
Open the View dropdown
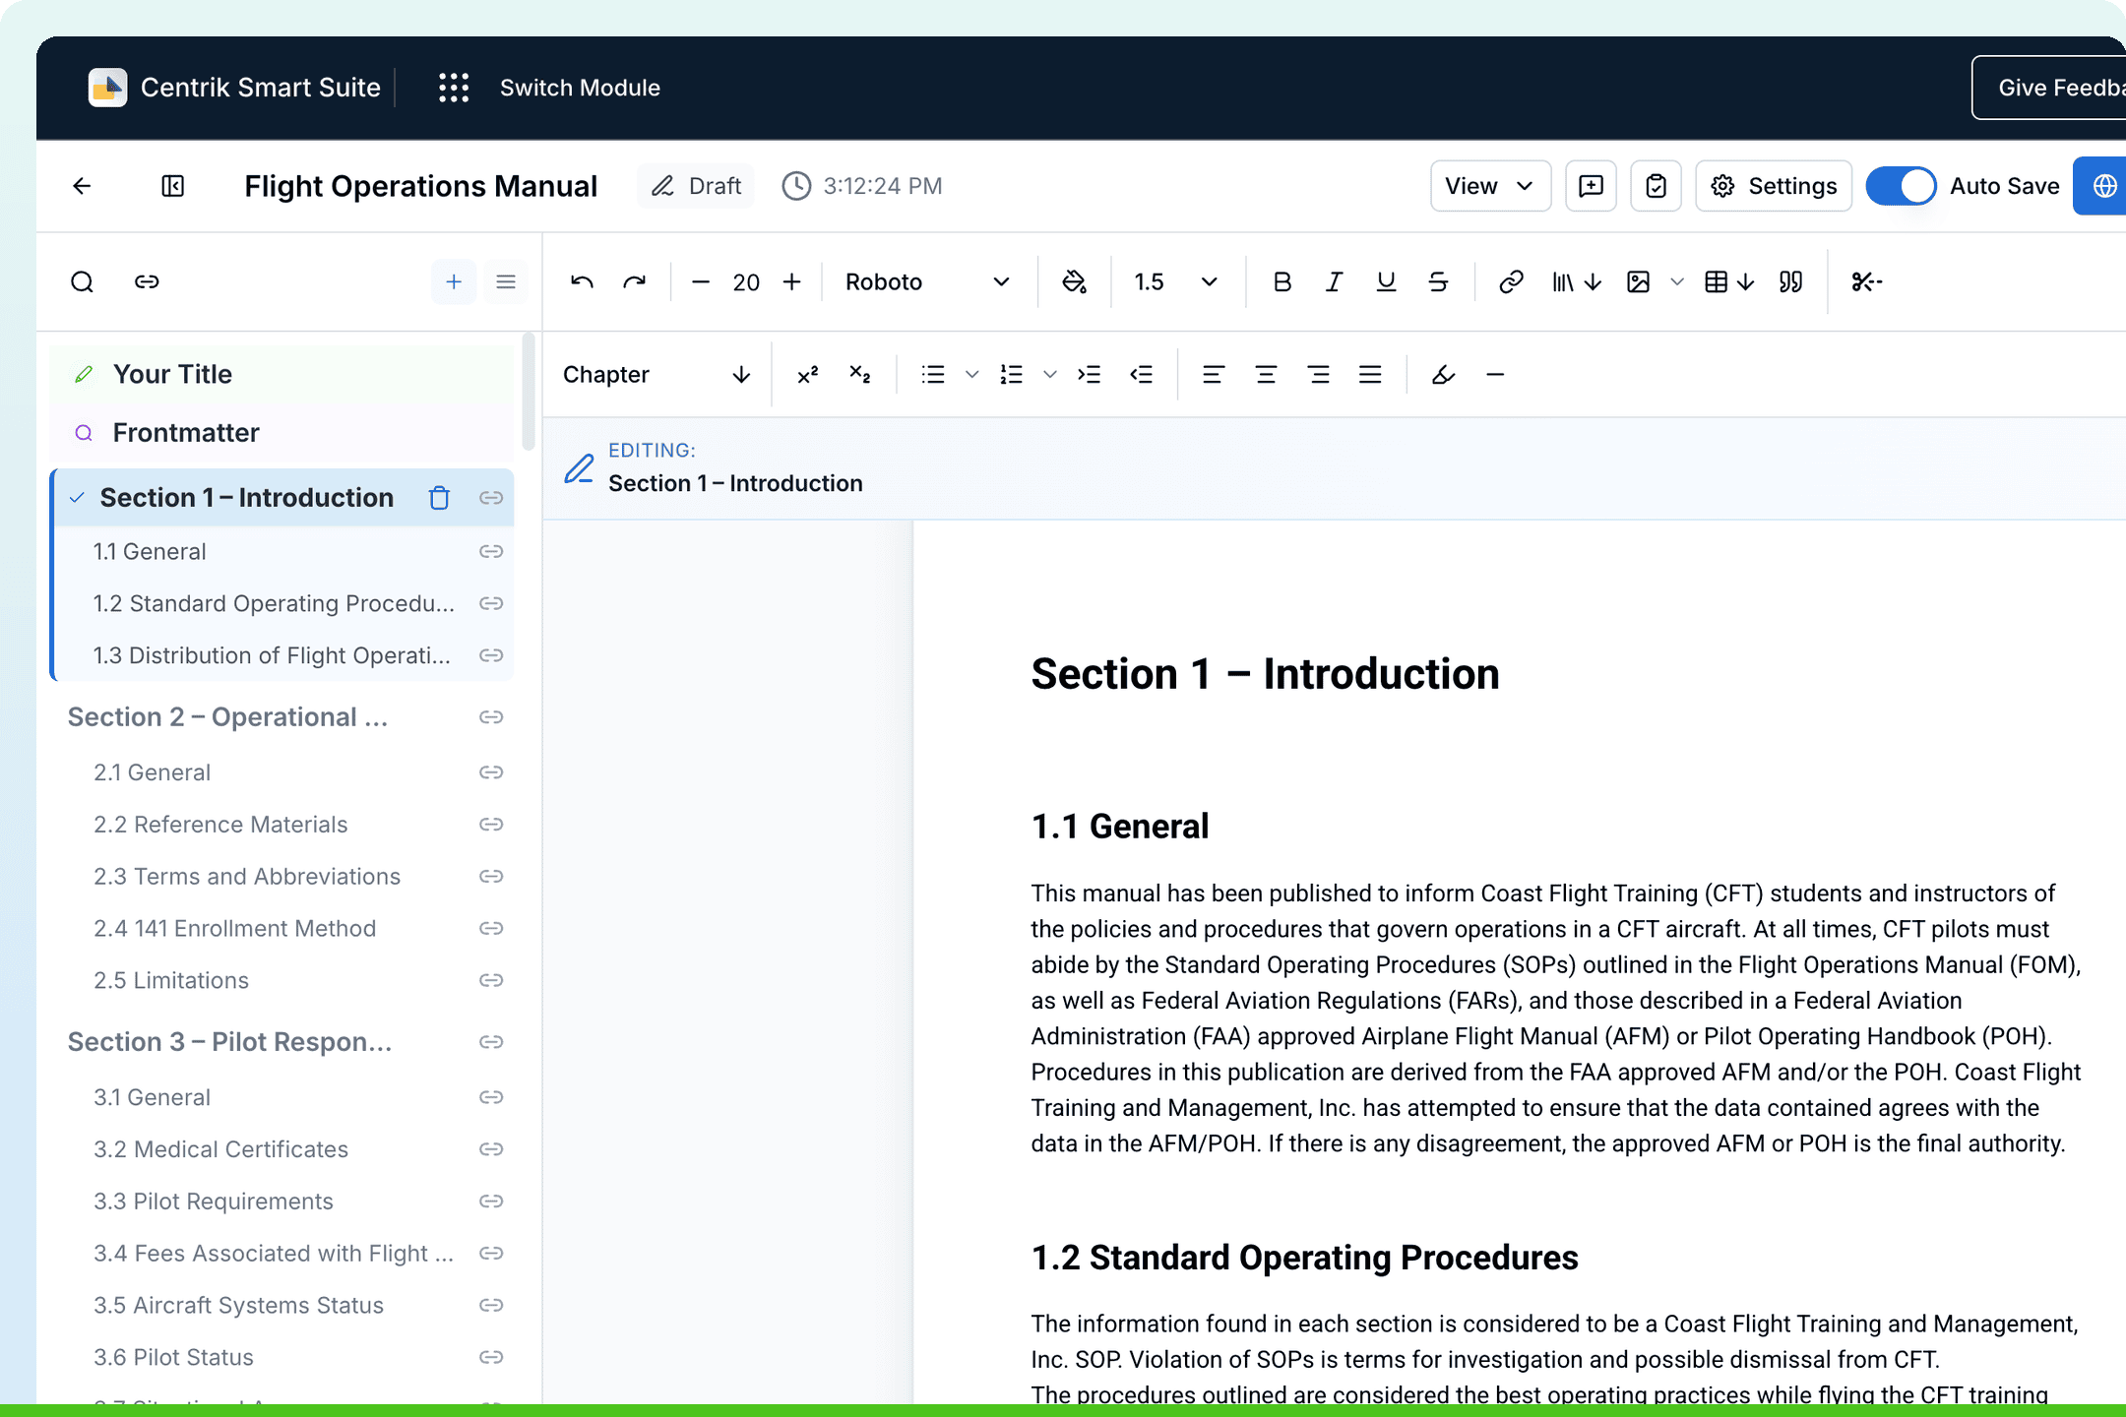pos(1490,186)
